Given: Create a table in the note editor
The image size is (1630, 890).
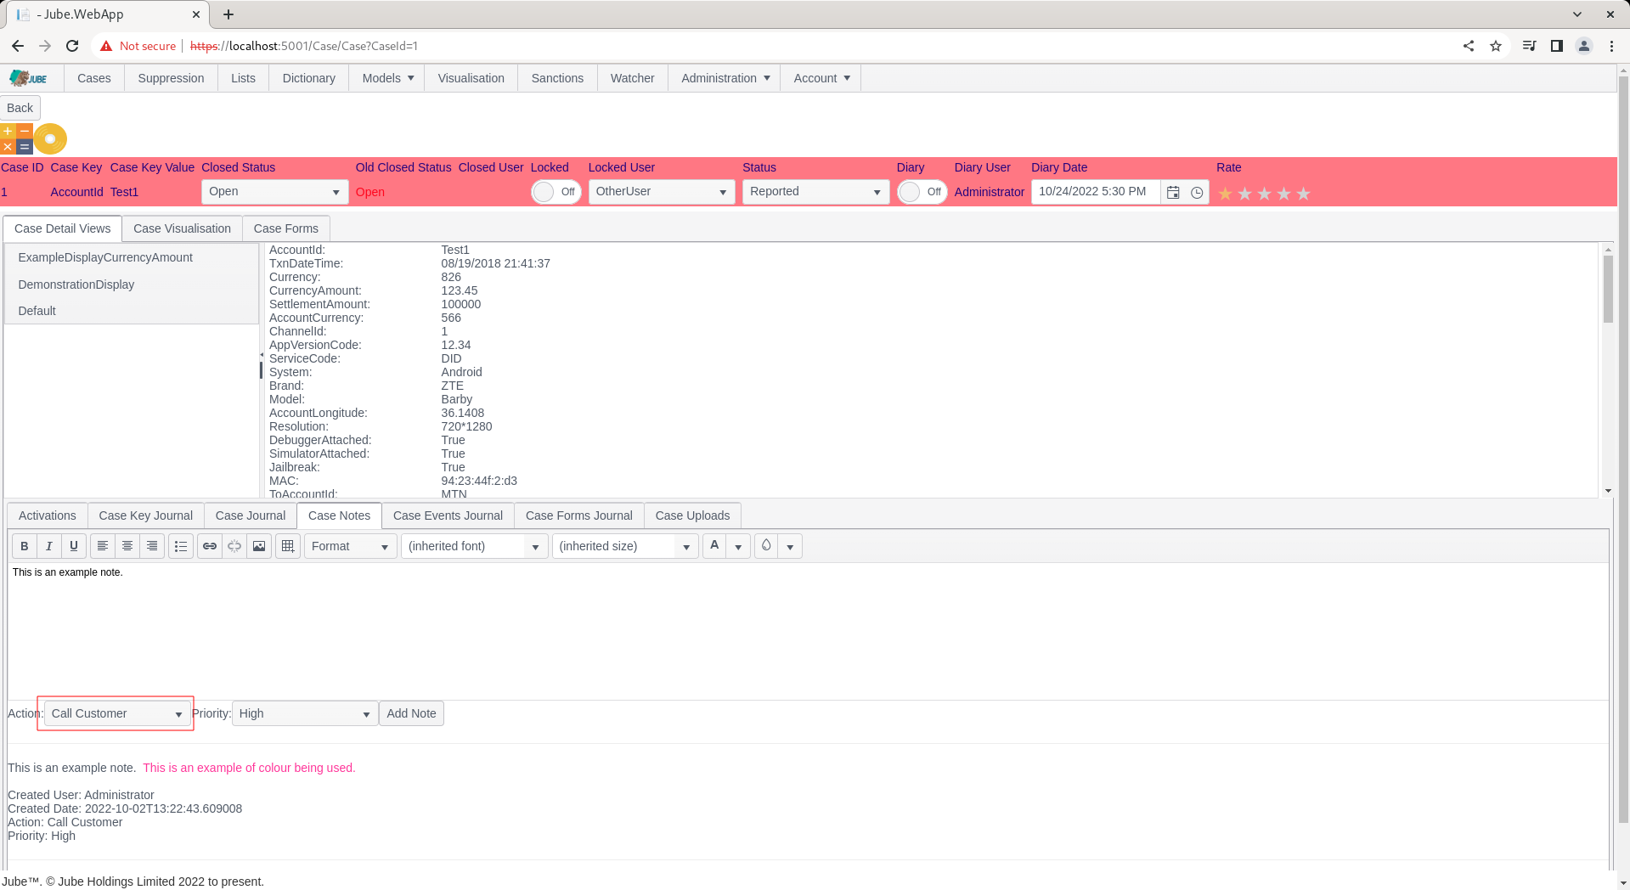Looking at the screenshot, I should 288,546.
